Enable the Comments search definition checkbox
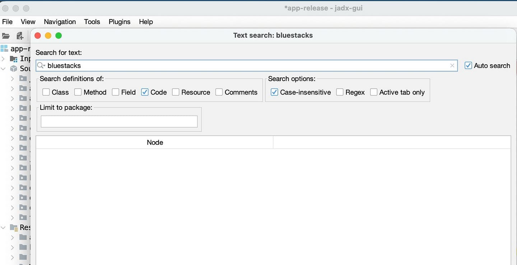This screenshot has height=265, width=517. (x=219, y=92)
